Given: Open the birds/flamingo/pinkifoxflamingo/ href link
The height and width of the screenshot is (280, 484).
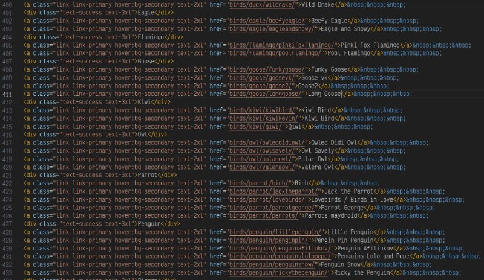Looking at the screenshot, I should coord(281,45).
